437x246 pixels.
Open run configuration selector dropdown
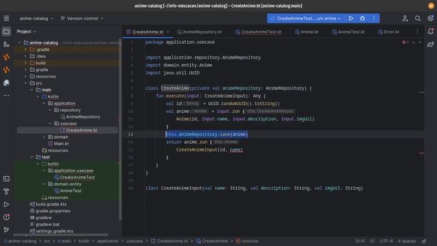306,18
